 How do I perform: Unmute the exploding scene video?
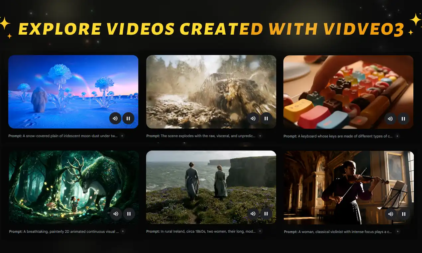(x=253, y=118)
